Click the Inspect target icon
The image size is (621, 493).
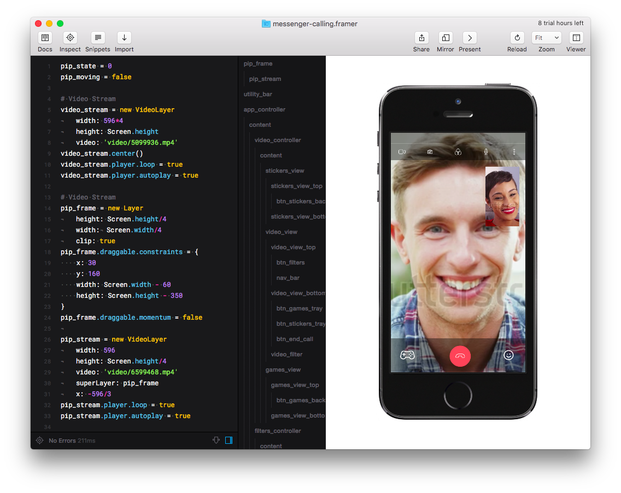click(x=70, y=38)
